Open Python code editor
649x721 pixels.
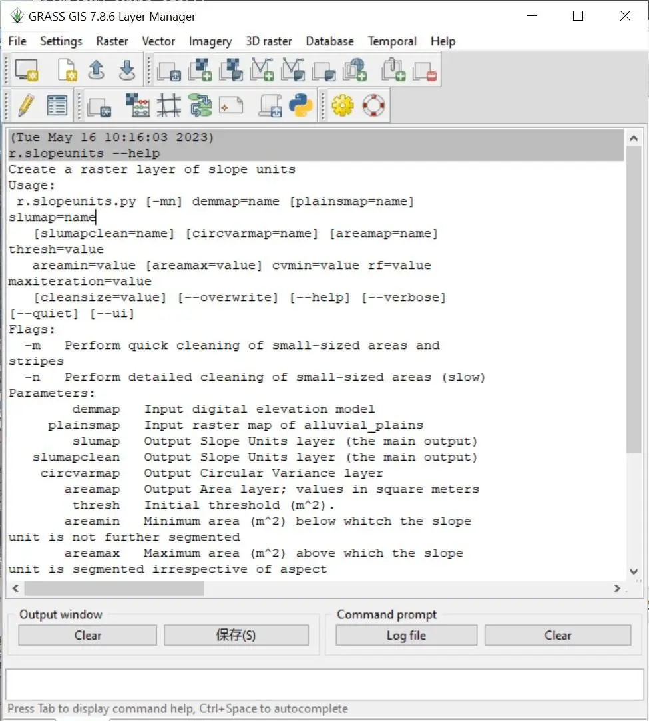pos(301,105)
